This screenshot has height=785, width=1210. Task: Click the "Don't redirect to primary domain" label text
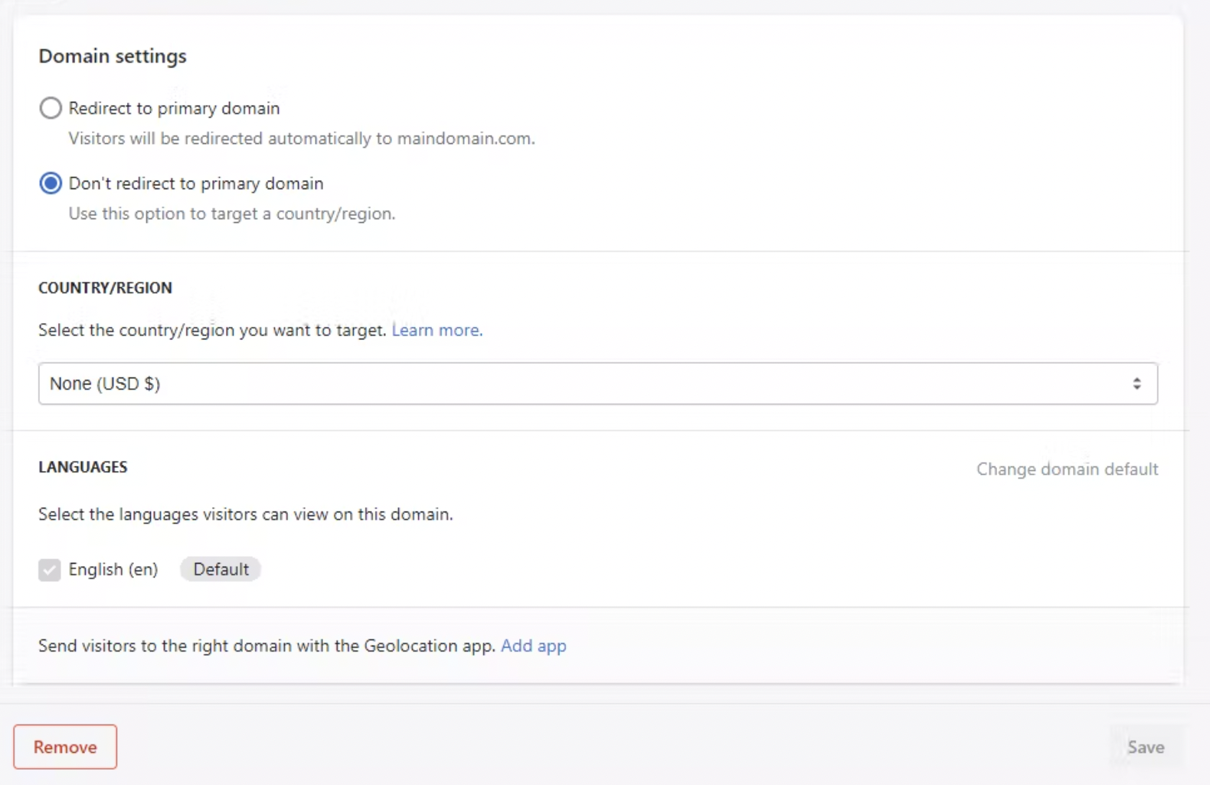(196, 184)
